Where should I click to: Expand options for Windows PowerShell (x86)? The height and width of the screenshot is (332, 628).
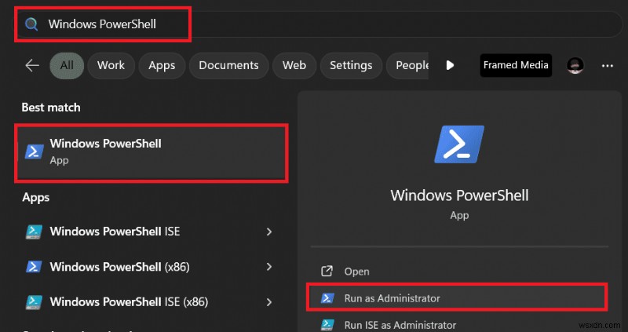pos(269,267)
